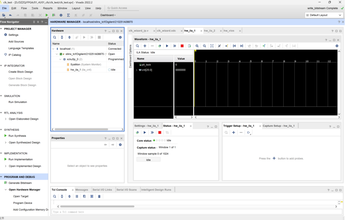
Task: Open the Tools menu
Action: click(35, 8)
